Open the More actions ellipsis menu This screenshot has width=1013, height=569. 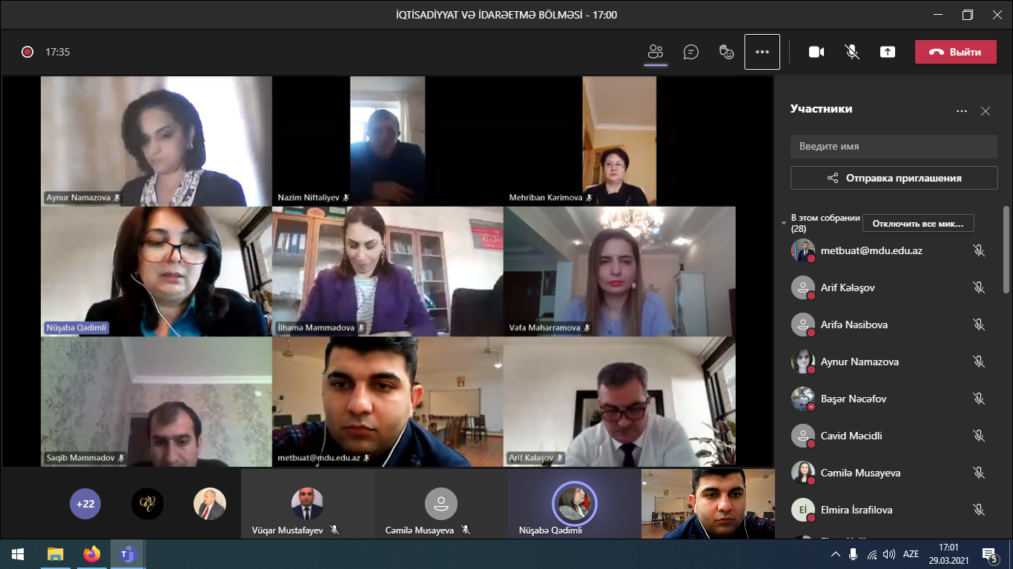click(x=762, y=52)
